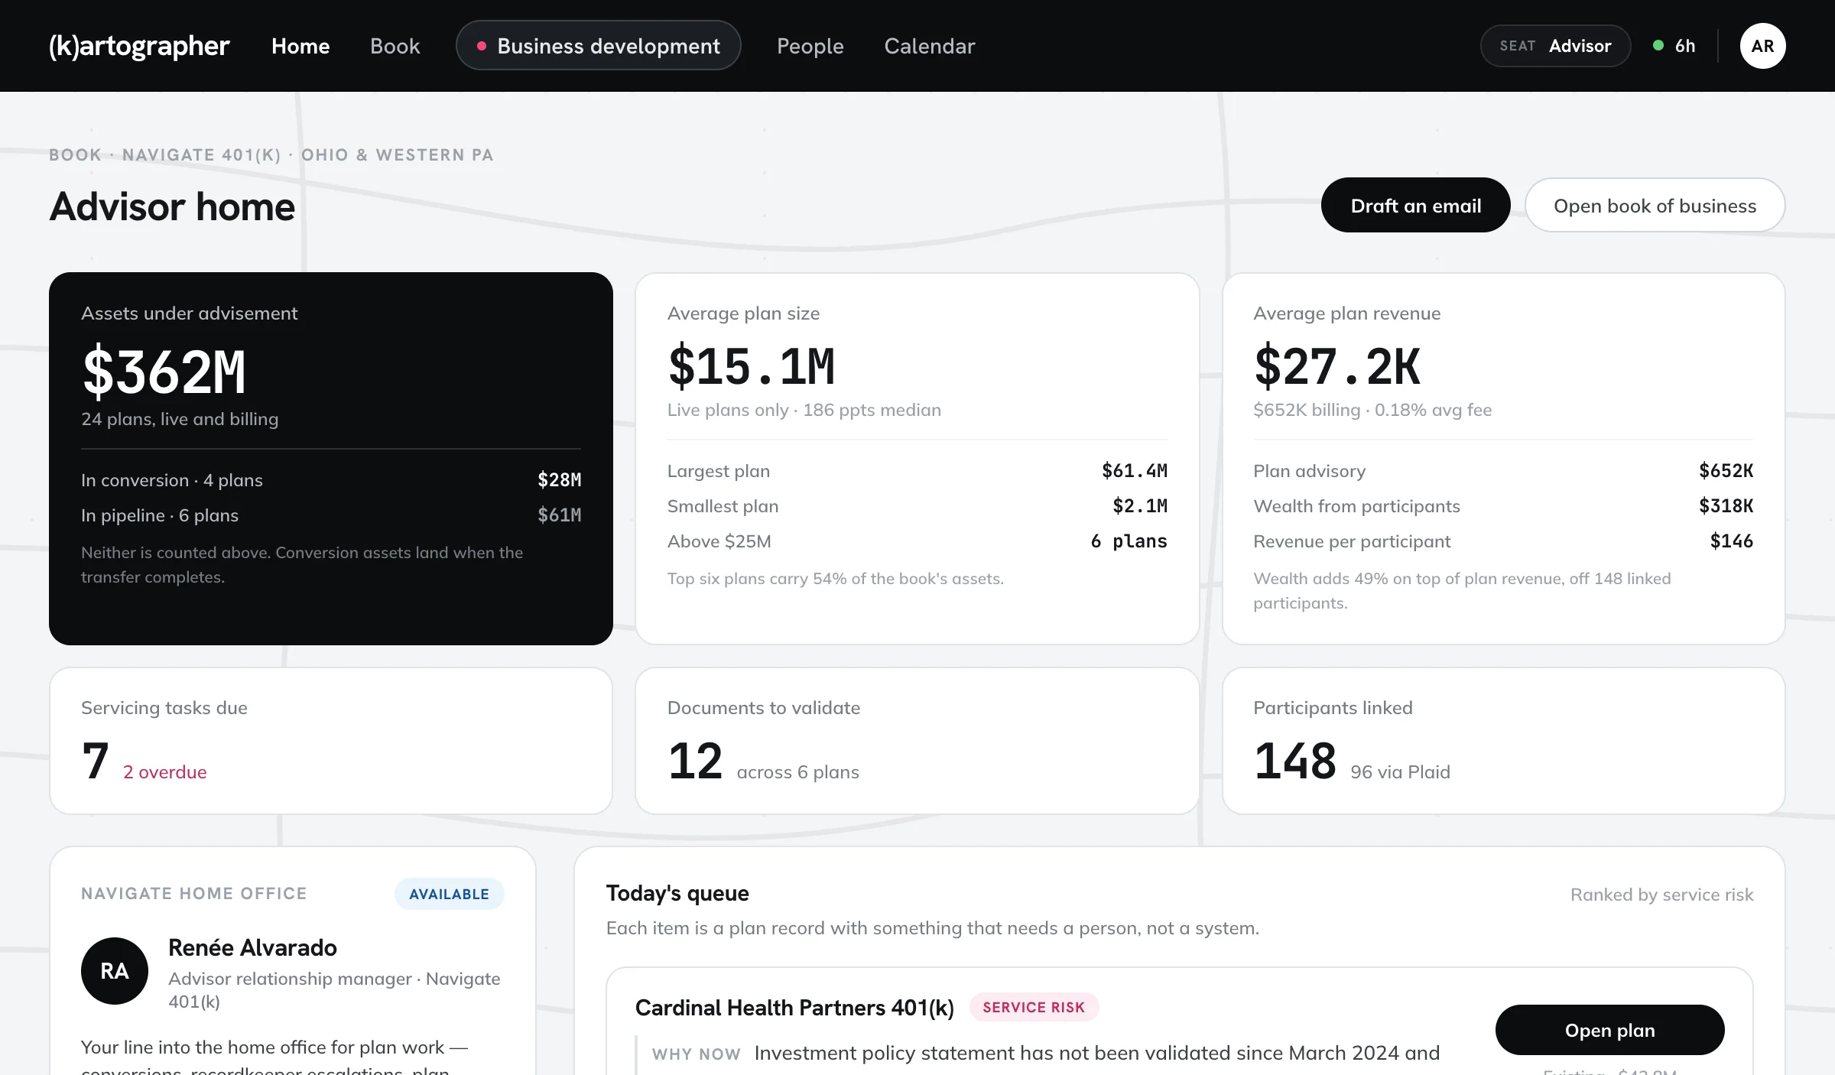Open the Cardinal Health Partners plan
1835x1075 pixels.
(1609, 1030)
